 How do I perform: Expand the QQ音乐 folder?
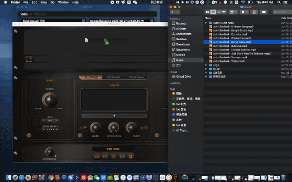206,73
